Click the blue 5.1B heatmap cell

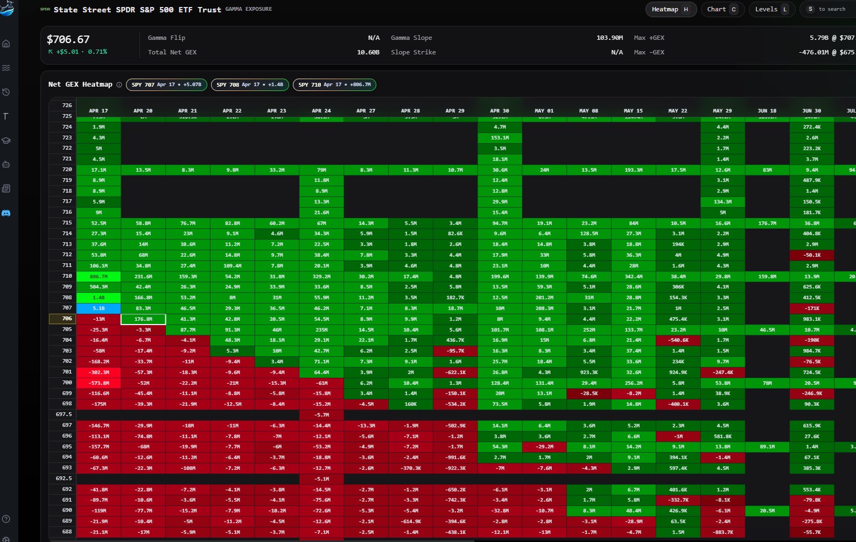click(x=99, y=308)
